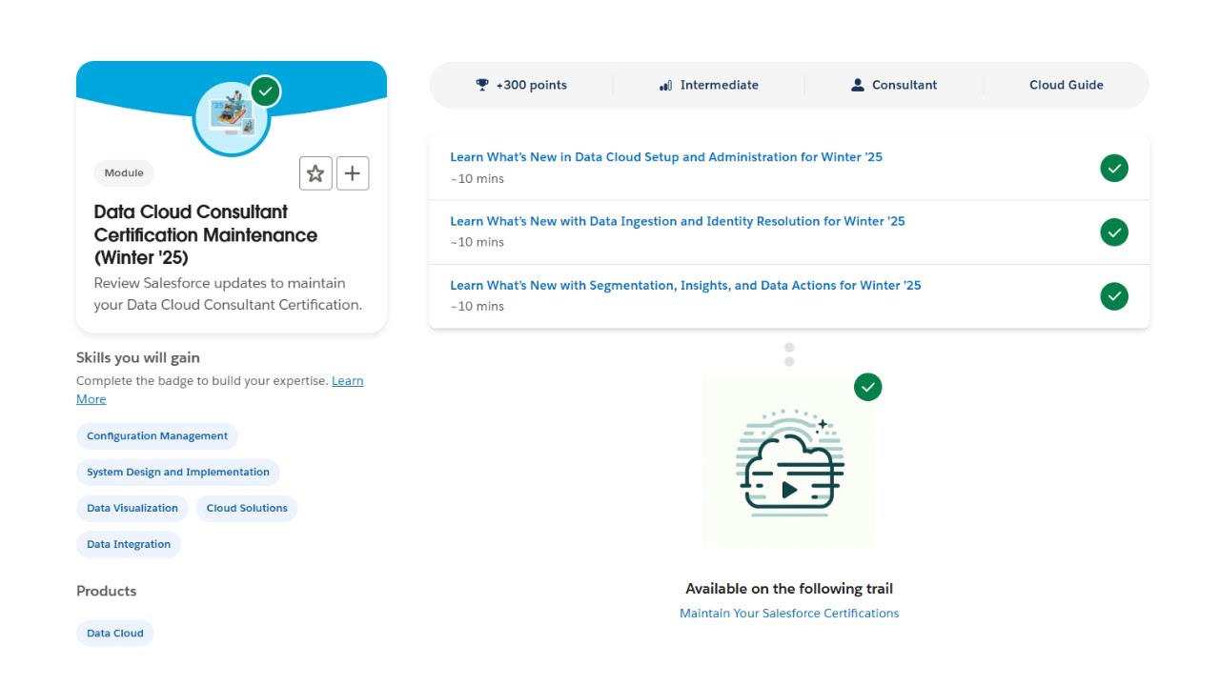Select the Cloud Solutions skill tag
The width and height of the screenshot is (1220, 686).
click(x=247, y=509)
